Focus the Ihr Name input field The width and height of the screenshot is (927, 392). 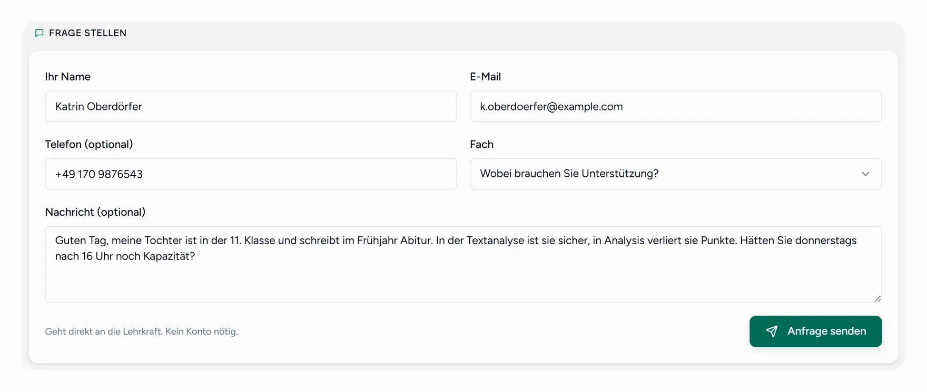tap(251, 106)
